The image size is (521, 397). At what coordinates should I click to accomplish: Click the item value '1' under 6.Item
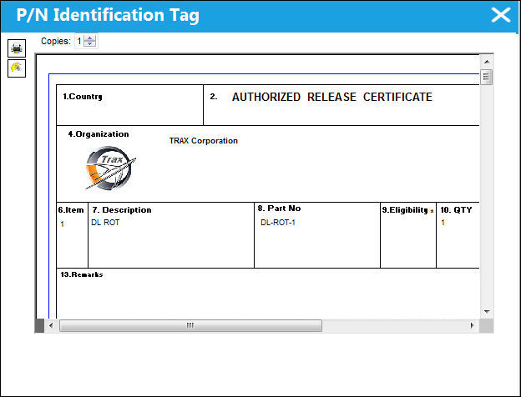(62, 224)
